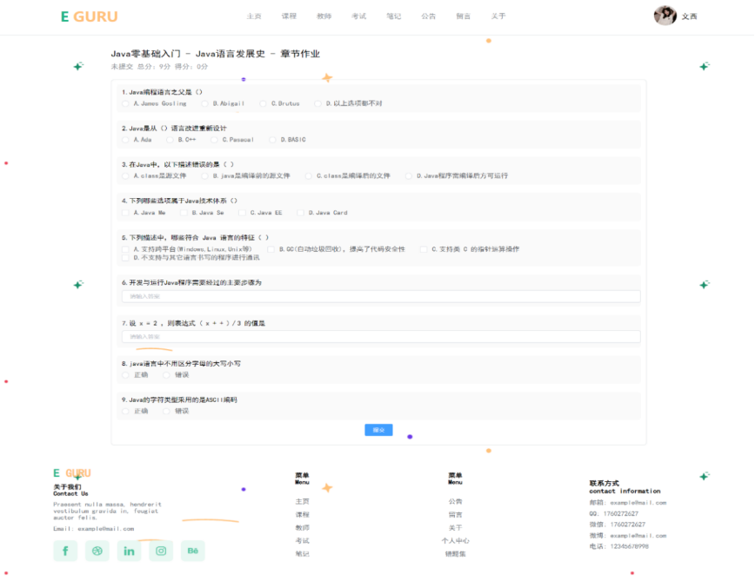Image resolution: width=755 pixels, height=581 pixels.
Task: Select 正确 for question 8
Action: point(126,375)
